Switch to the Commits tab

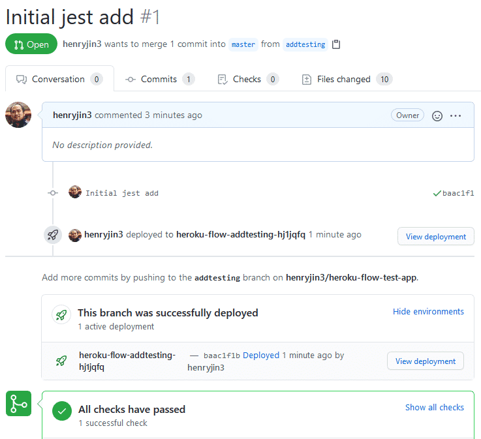[160, 80]
